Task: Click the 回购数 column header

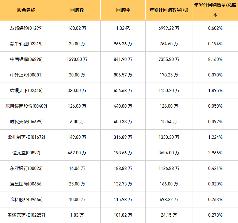Action: (x=77, y=10)
